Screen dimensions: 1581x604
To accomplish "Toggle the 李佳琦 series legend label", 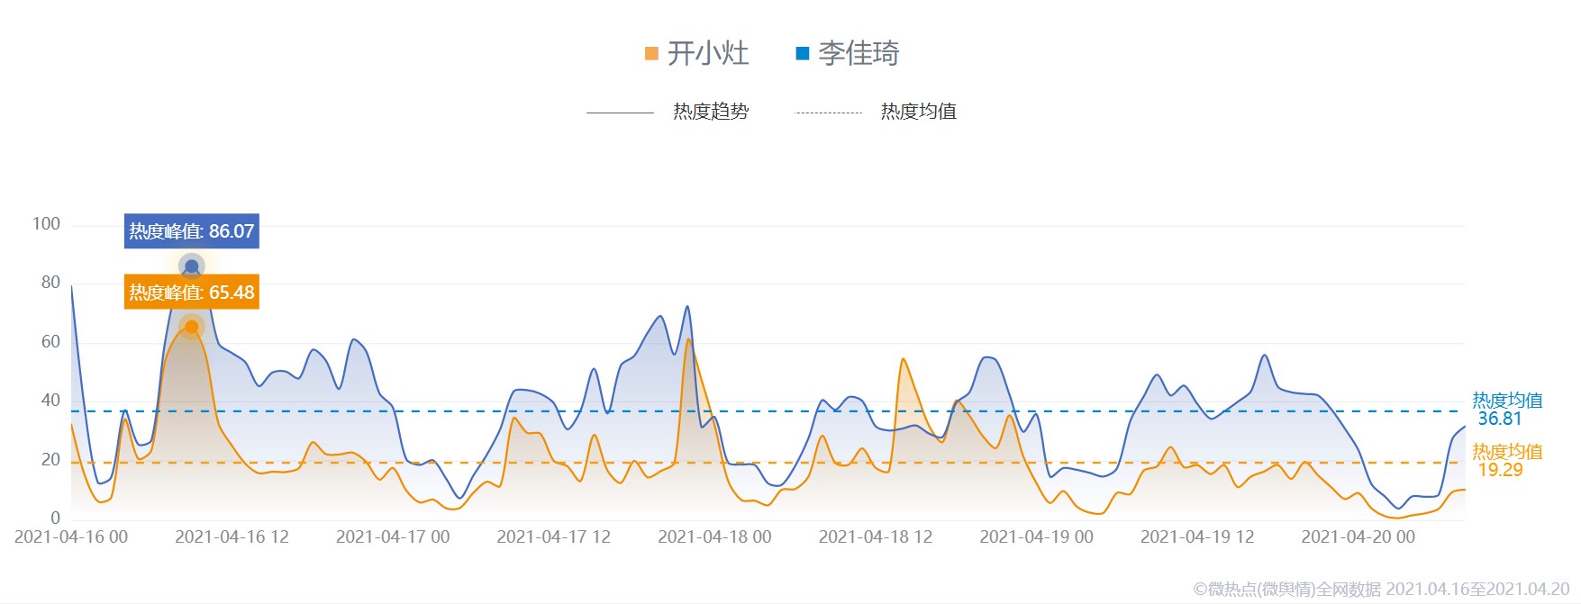I will click(x=859, y=54).
